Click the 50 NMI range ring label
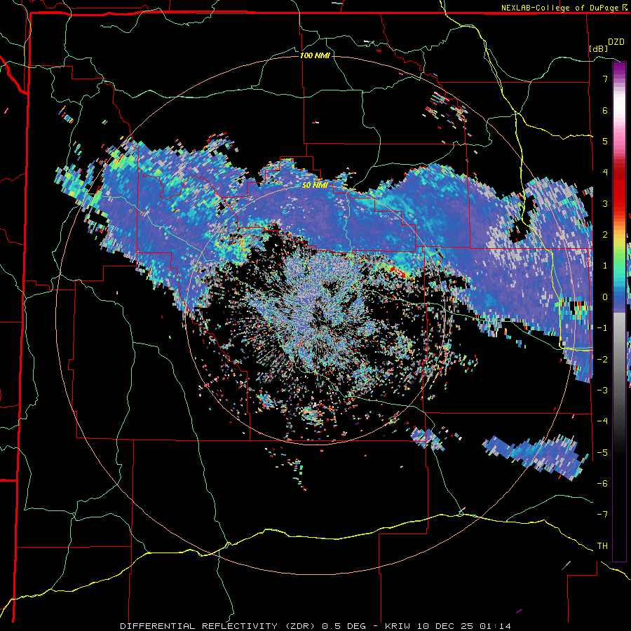This screenshot has height=631, width=631. coord(315,185)
